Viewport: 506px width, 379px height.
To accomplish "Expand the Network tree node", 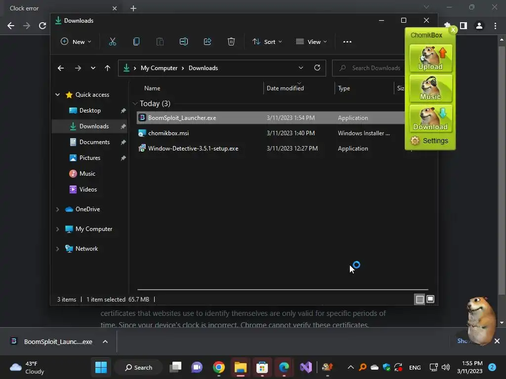I will [x=57, y=249].
